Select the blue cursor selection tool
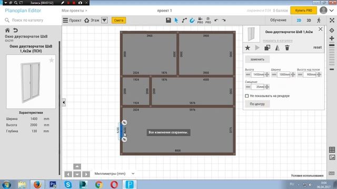337x189 pixels. tap(176, 20)
